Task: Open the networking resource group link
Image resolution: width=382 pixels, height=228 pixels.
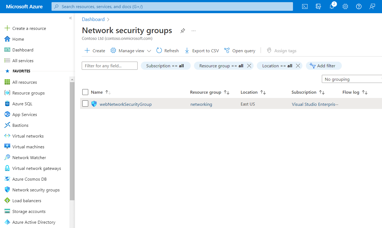Action: [x=201, y=104]
